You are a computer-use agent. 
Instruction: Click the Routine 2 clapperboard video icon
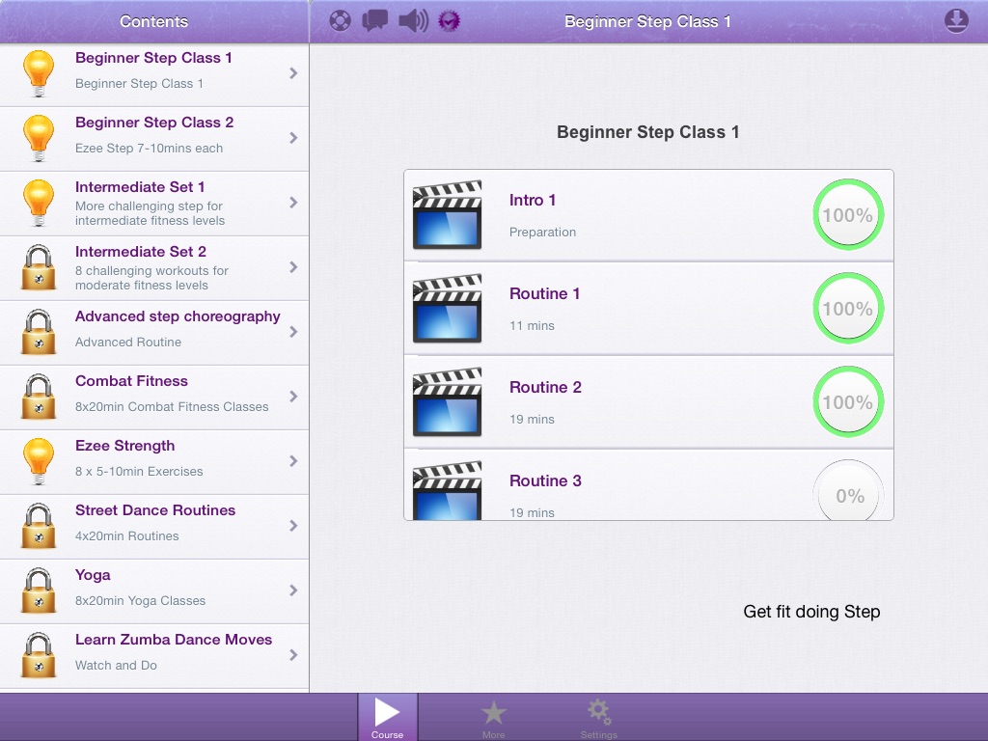[x=448, y=402]
